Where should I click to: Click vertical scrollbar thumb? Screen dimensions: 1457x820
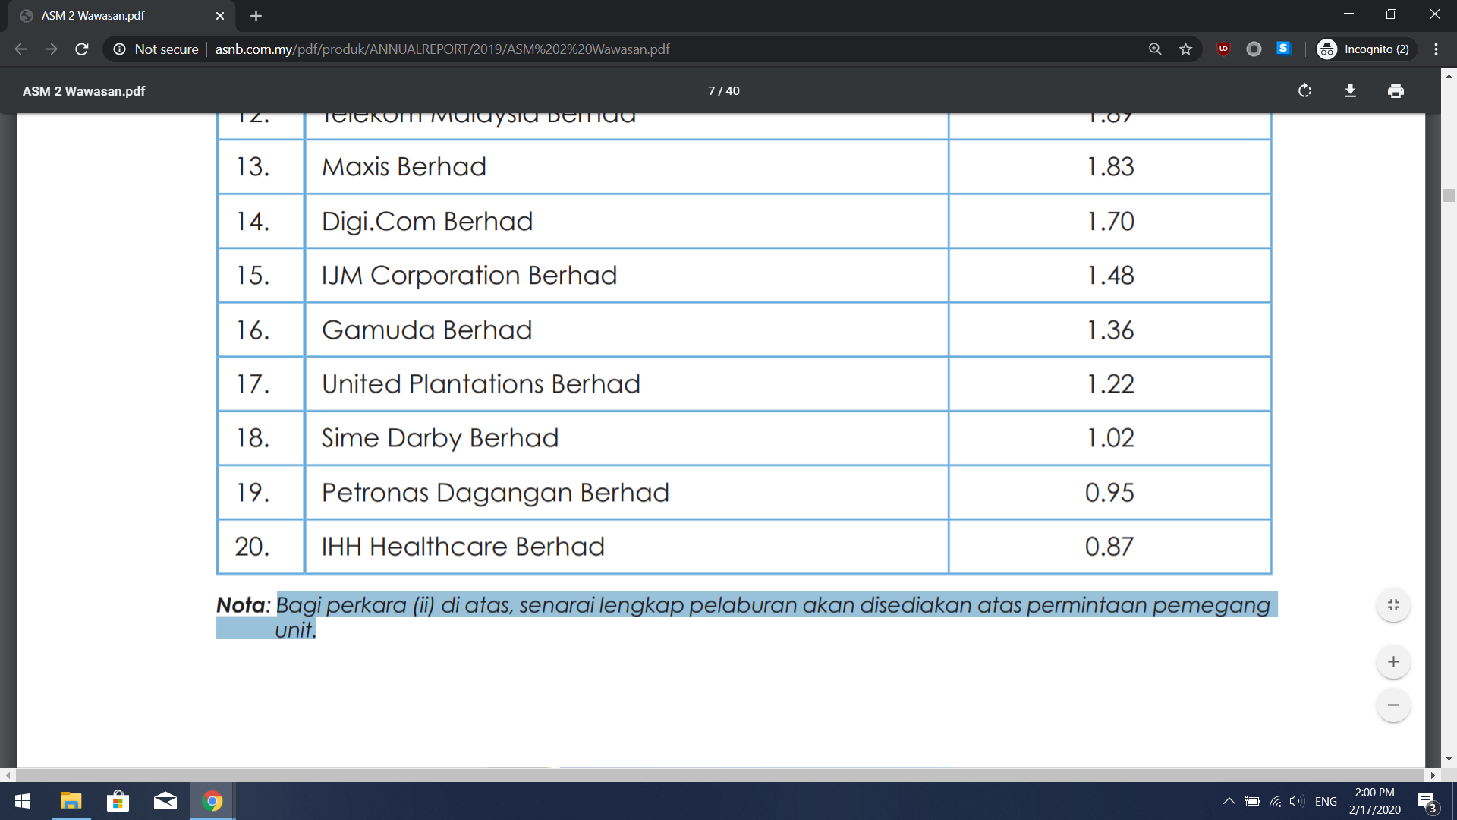pyautogui.click(x=1449, y=196)
